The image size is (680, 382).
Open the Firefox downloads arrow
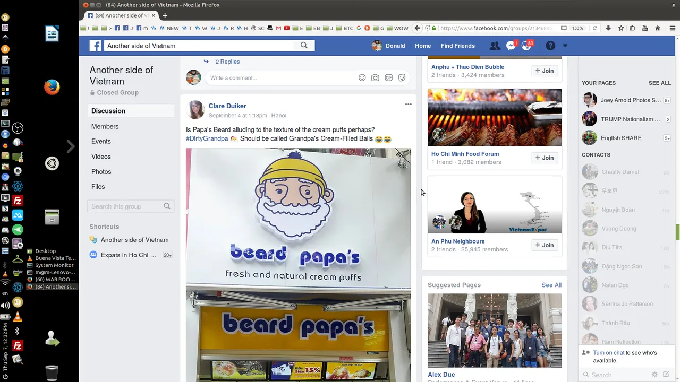[x=608, y=28]
